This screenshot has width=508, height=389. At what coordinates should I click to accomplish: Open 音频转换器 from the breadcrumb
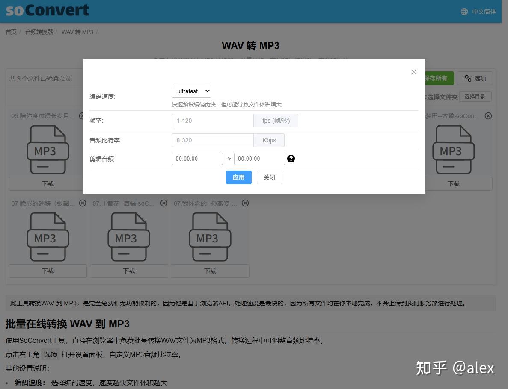[39, 32]
